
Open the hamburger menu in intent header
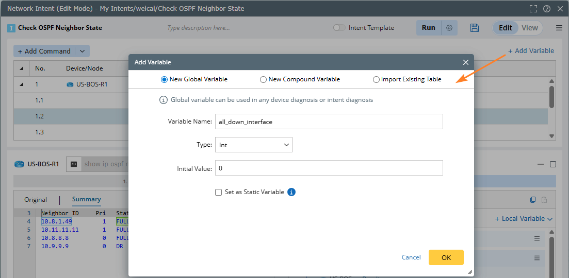tap(559, 28)
